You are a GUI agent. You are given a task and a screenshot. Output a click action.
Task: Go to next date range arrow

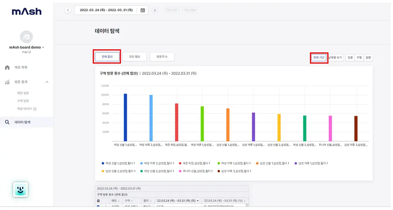pyautogui.click(x=155, y=10)
